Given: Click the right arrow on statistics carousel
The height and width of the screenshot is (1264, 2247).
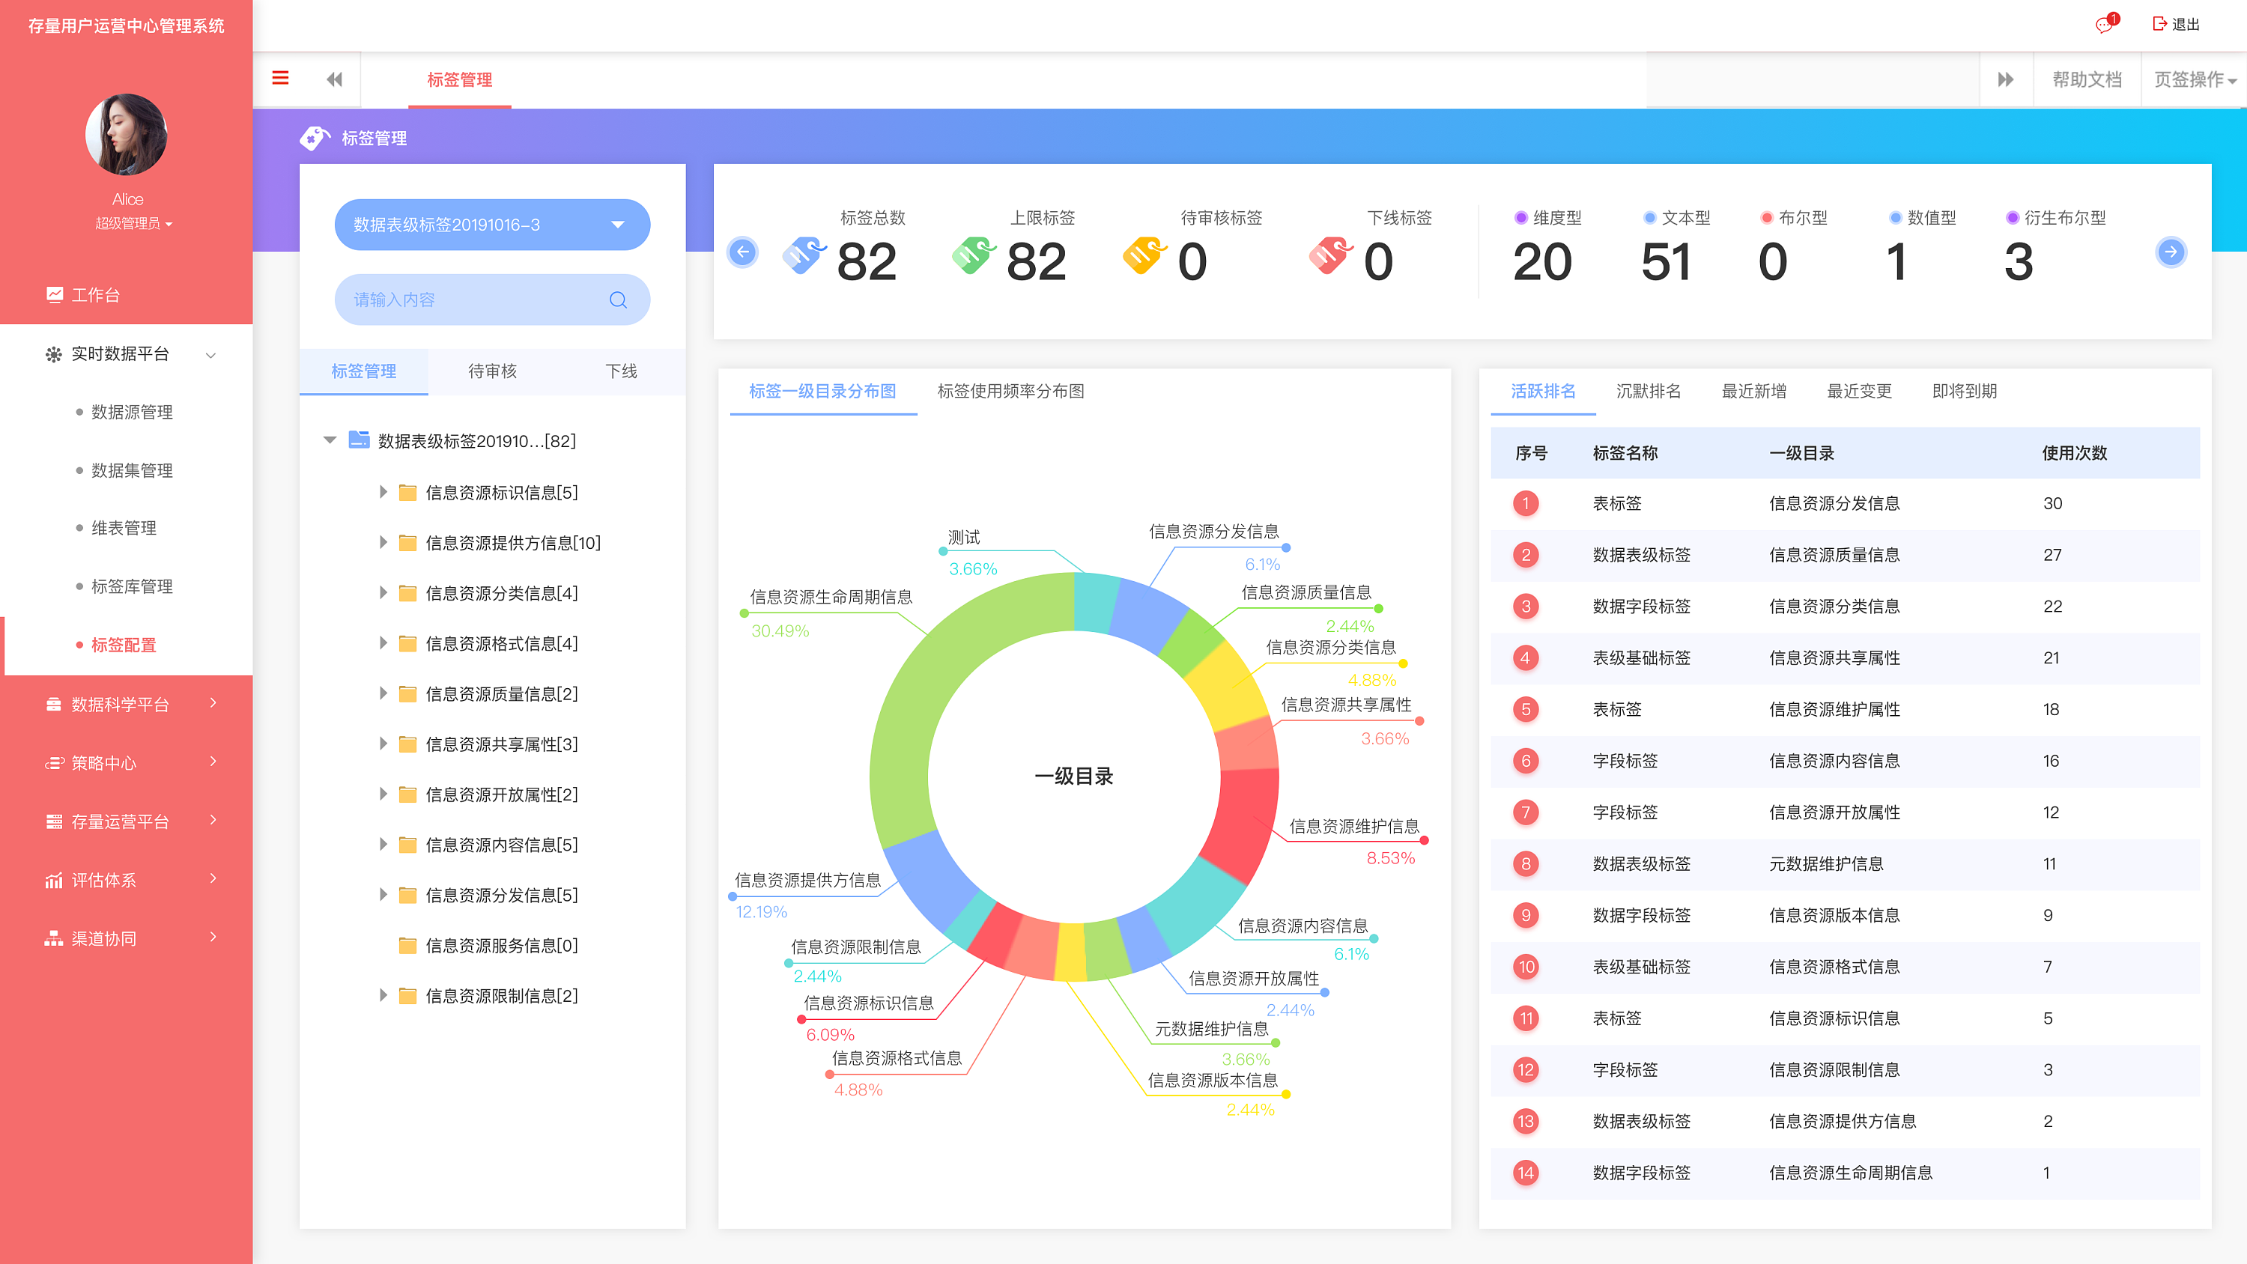Looking at the screenshot, I should [2171, 252].
